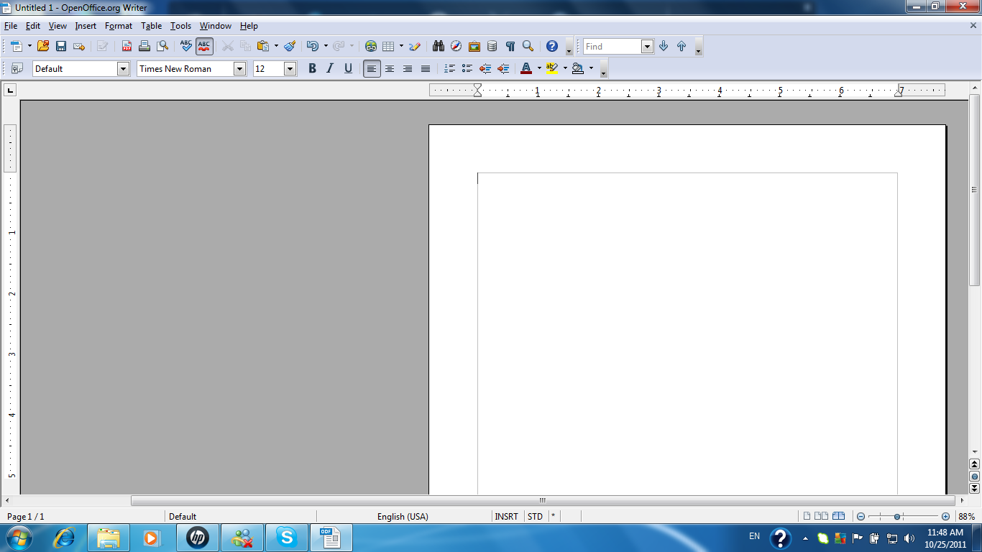Open the Tools menu

pyautogui.click(x=180, y=26)
